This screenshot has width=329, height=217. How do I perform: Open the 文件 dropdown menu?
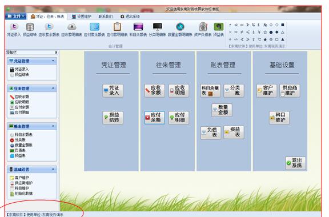point(16,16)
